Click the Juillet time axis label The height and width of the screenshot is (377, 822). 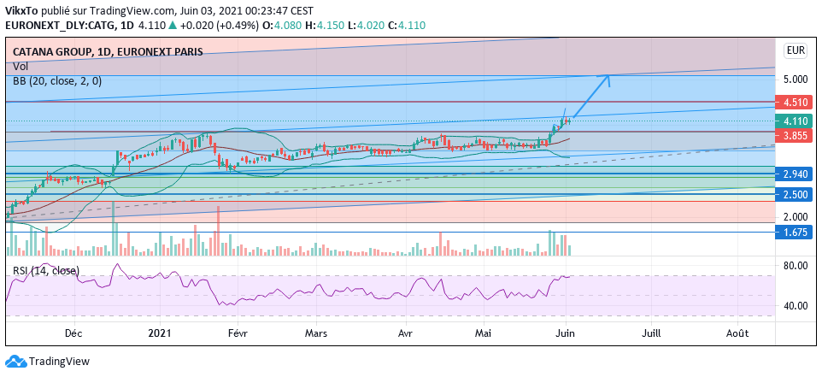650,333
